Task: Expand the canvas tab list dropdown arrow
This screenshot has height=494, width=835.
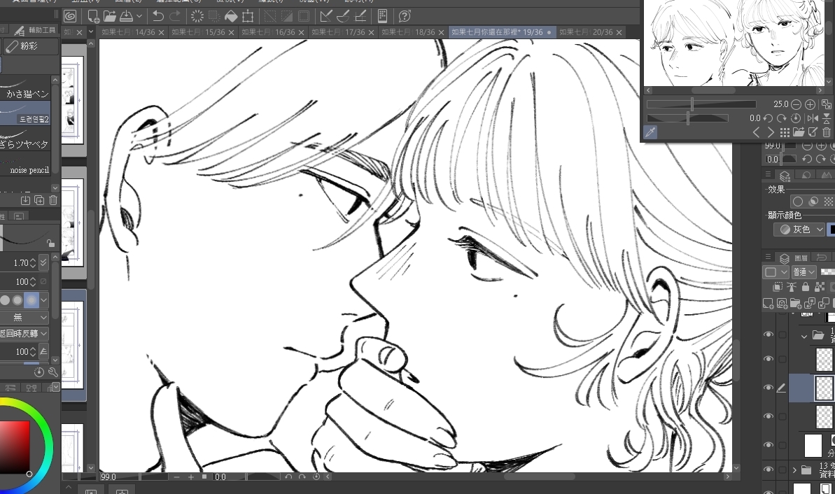Action: click(90, 32)
